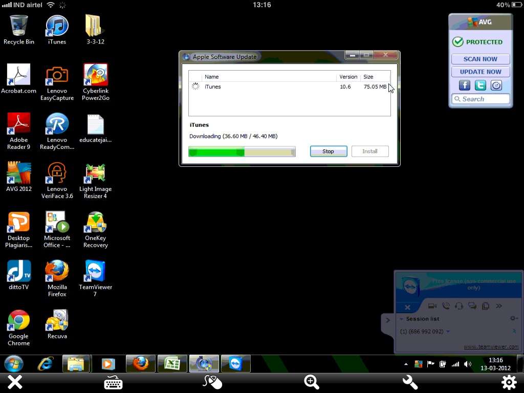The width and height of the screenshot is (524, 393).
Task: Click SCAN NOW in AVG gadget
Action: click(x=480, y=59)
